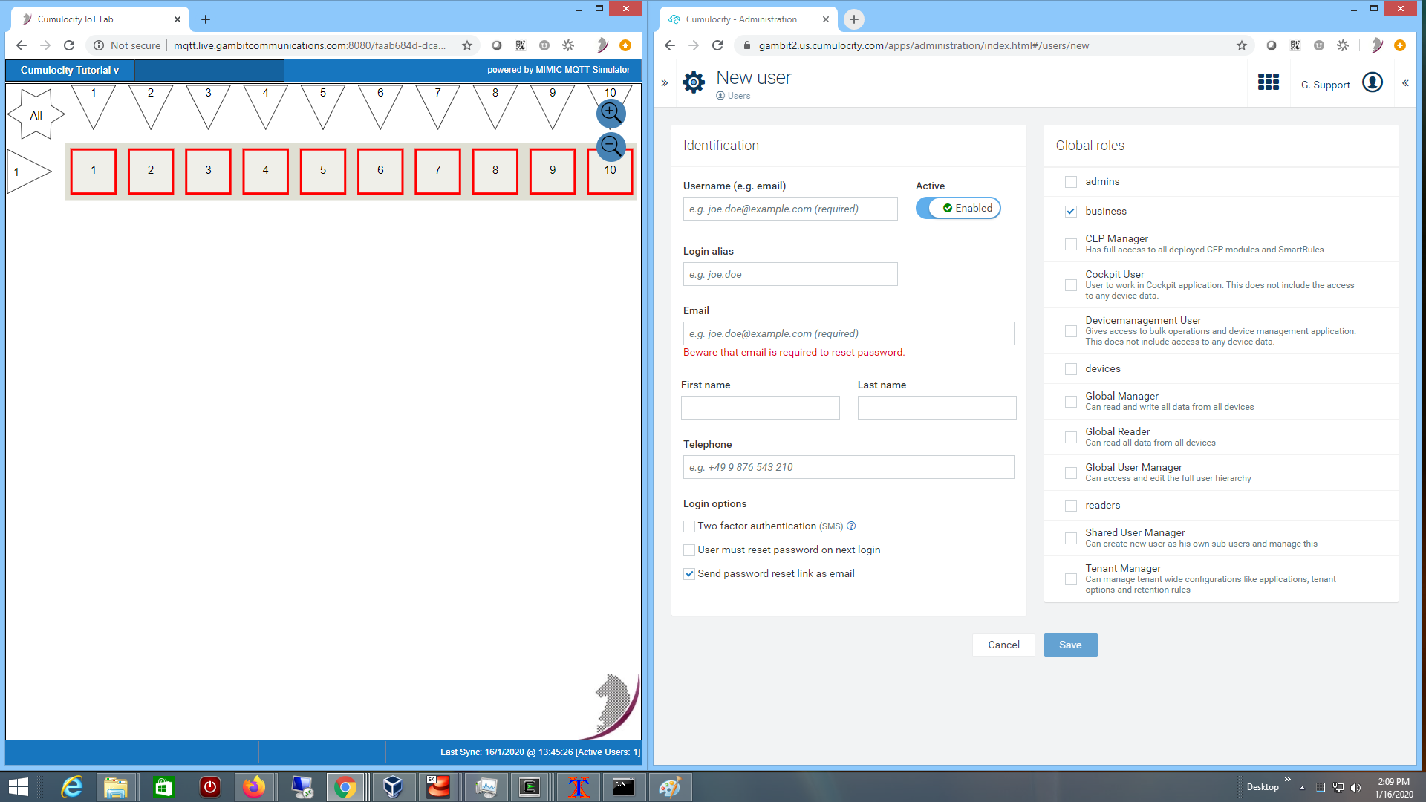Open VirtualBox from the taskbar
The height and width of the screenshot is (802, 1426).
pyautogui.click(x=393, y=787)
